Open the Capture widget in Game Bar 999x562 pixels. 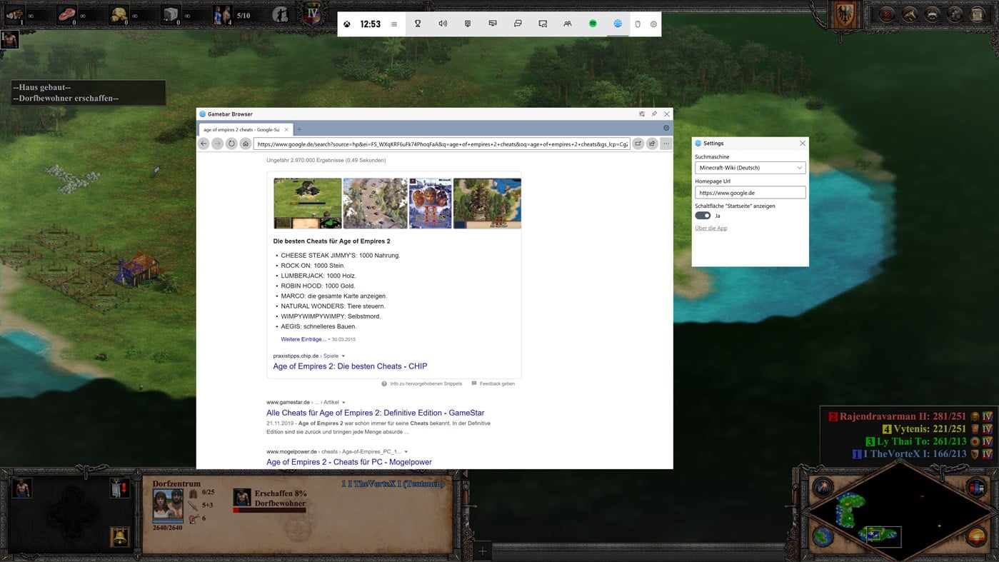click(468, 24)
